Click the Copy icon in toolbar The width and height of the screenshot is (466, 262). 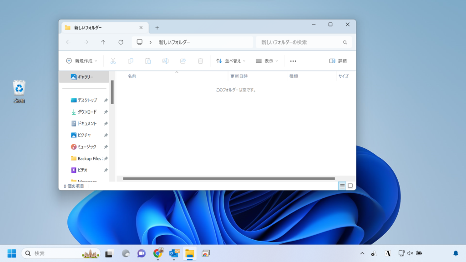[x=131, y=61]
